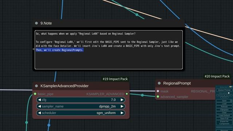This screenshot has width=233, height=131.
Task: Click blue link midpoint dot below KSampler node
Action: (49, 125)
